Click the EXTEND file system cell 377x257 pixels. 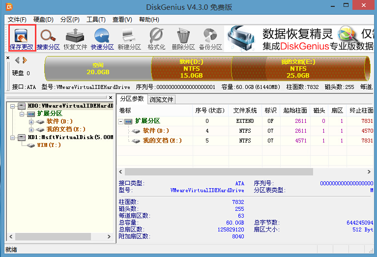[245, 121]
